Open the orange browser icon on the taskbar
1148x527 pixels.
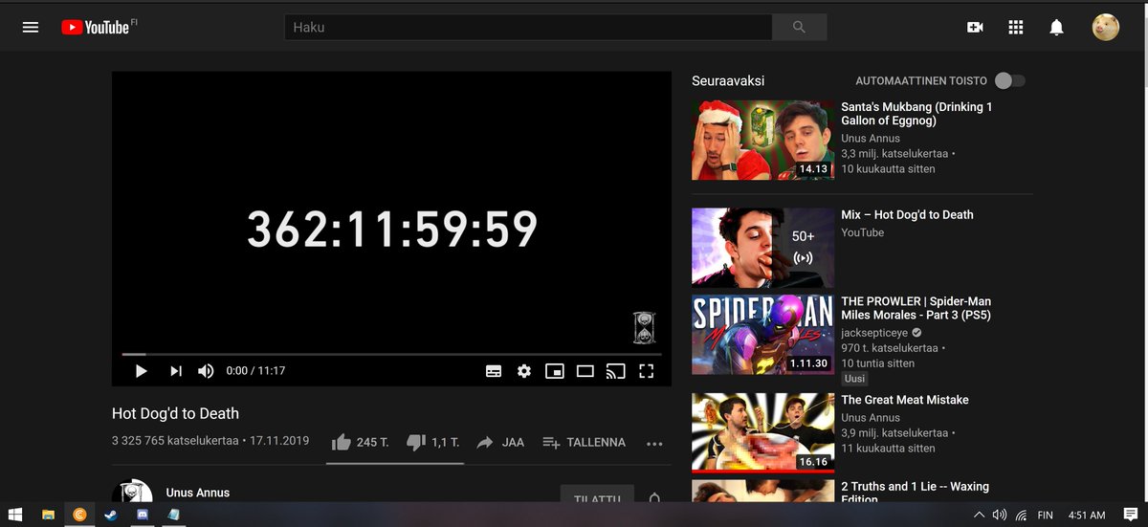pos(79,515)
